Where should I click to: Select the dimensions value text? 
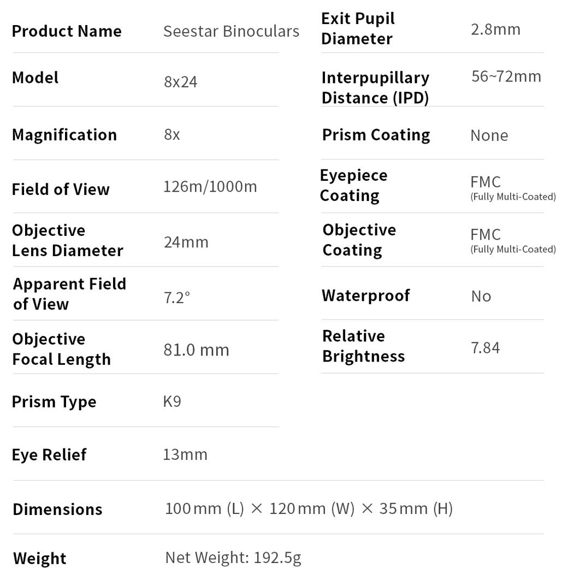tap(309, 508)
